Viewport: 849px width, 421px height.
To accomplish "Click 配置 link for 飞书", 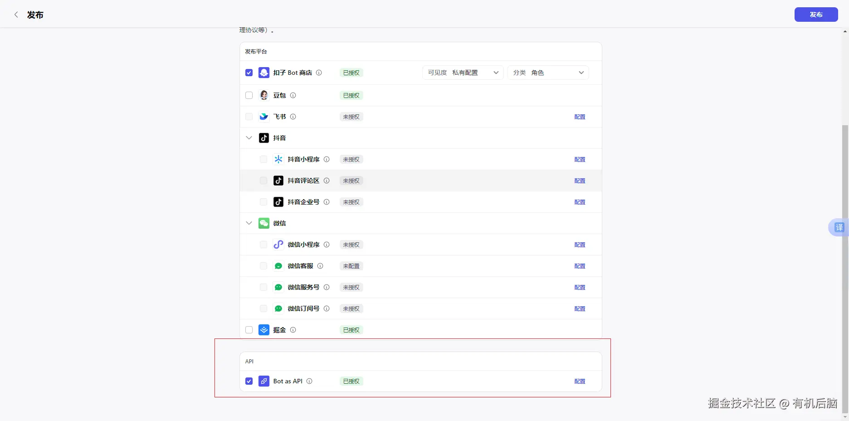I will [x=580, y=117].
